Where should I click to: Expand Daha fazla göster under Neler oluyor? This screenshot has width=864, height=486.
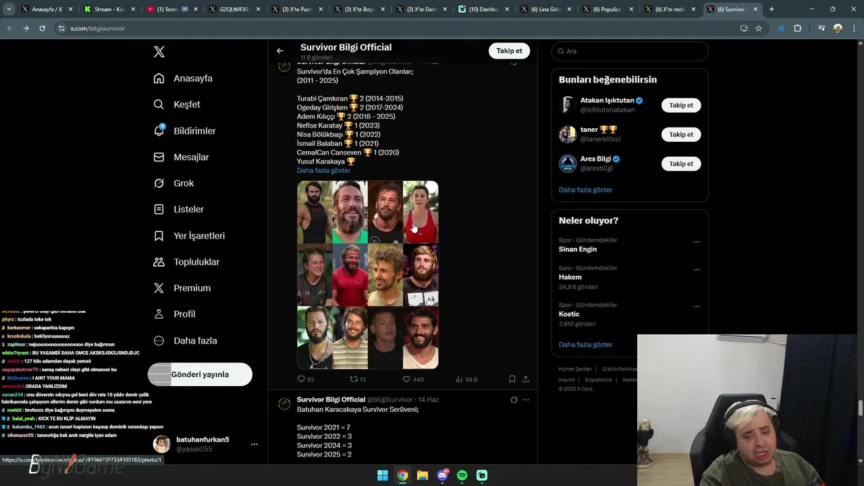pos(585,344)
